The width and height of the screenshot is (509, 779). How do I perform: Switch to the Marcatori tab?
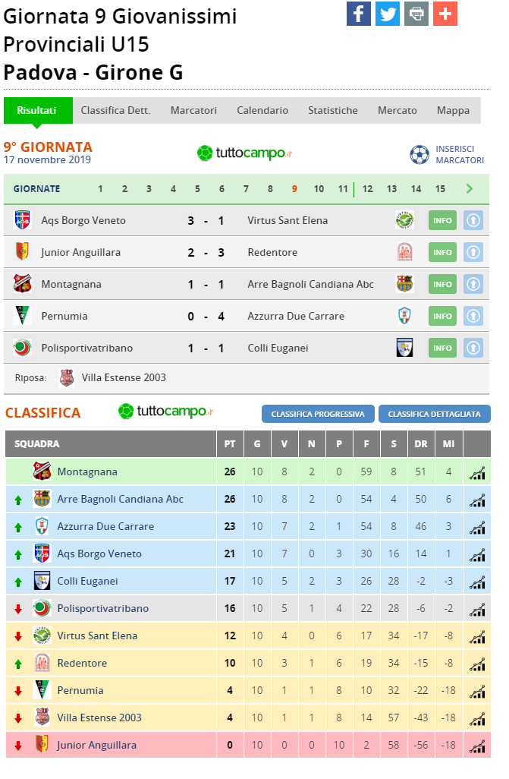tap(193, 110)
